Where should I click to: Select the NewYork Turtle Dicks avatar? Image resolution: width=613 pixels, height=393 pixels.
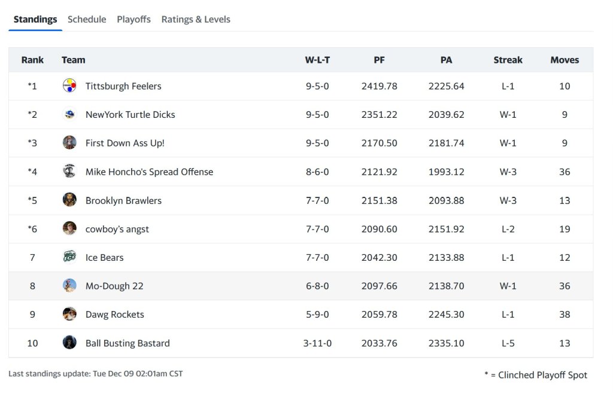tap(69, 114)
